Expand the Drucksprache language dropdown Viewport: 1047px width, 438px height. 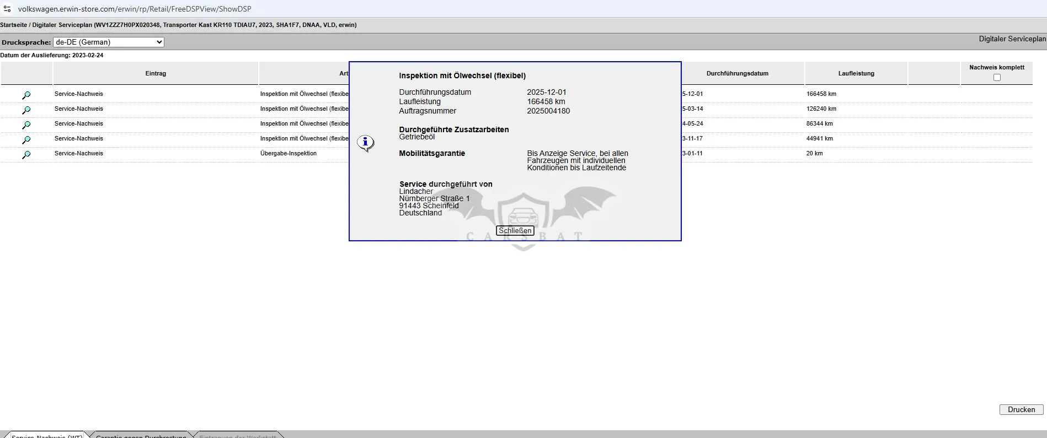coord(109,42)
